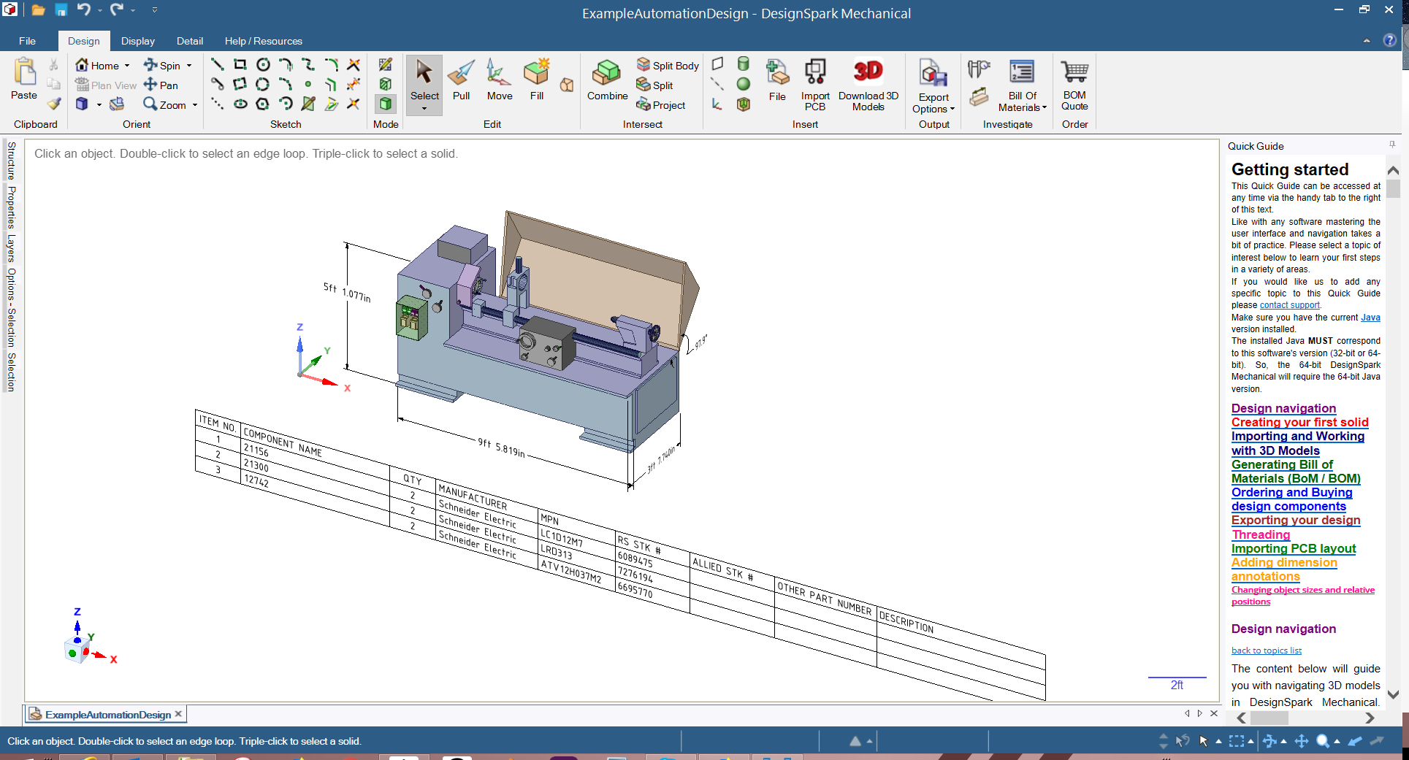Screen dimensions: 1409x760
Task: Switch to the Display ribbon tab
Action: point(137,41)
